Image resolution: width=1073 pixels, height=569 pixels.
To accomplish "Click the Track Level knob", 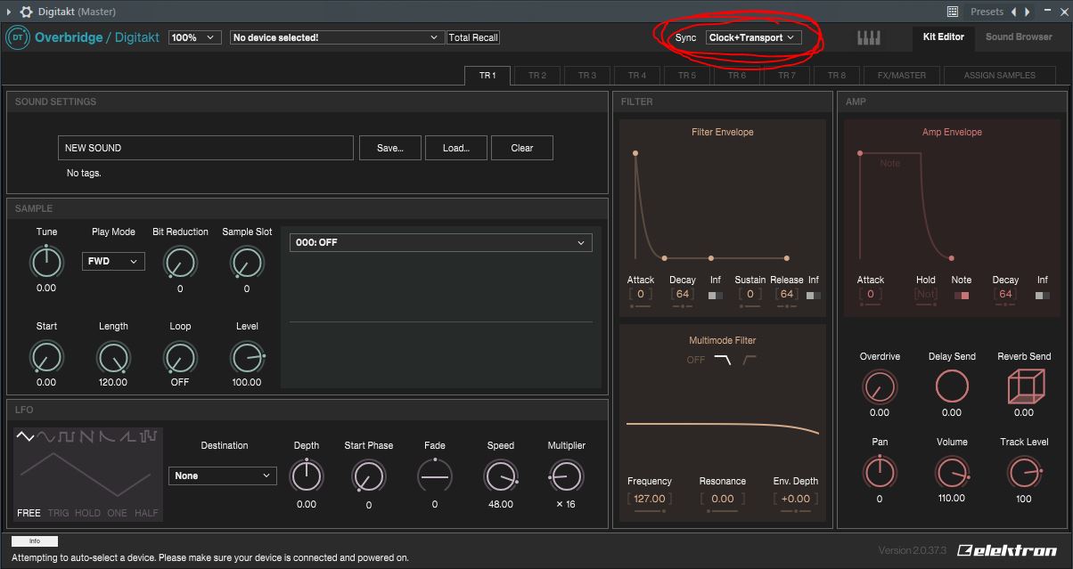I will 1024,472.
